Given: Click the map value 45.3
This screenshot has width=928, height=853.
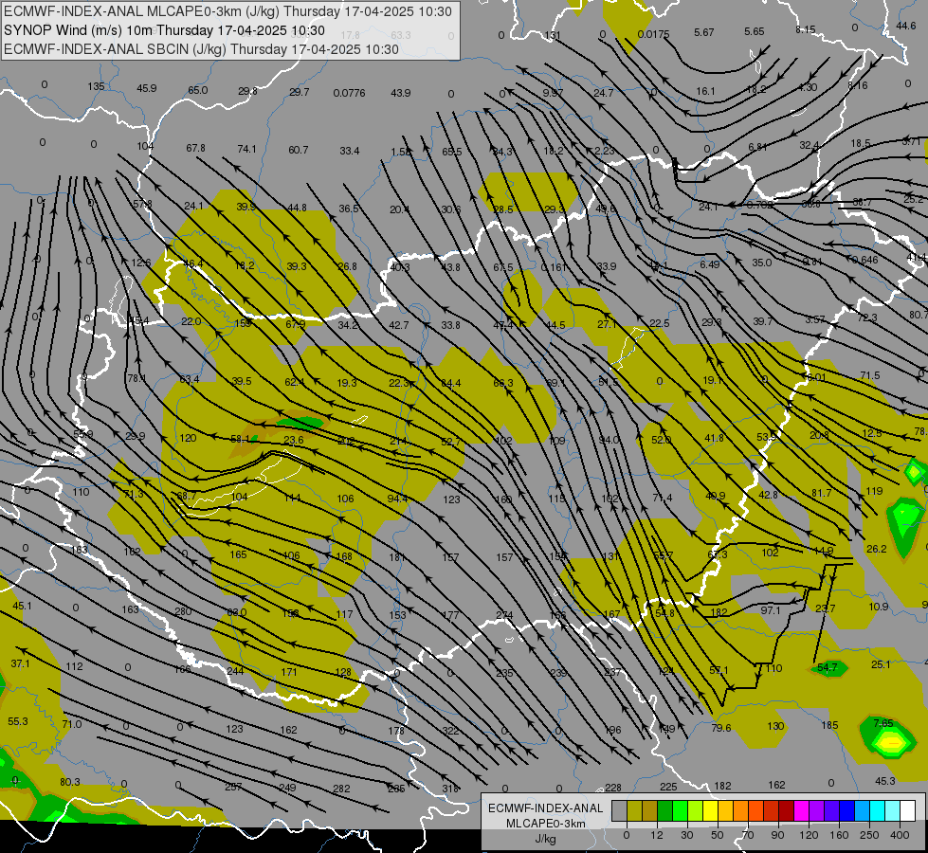Looking at the screenshot, I should tap(885, 781).
